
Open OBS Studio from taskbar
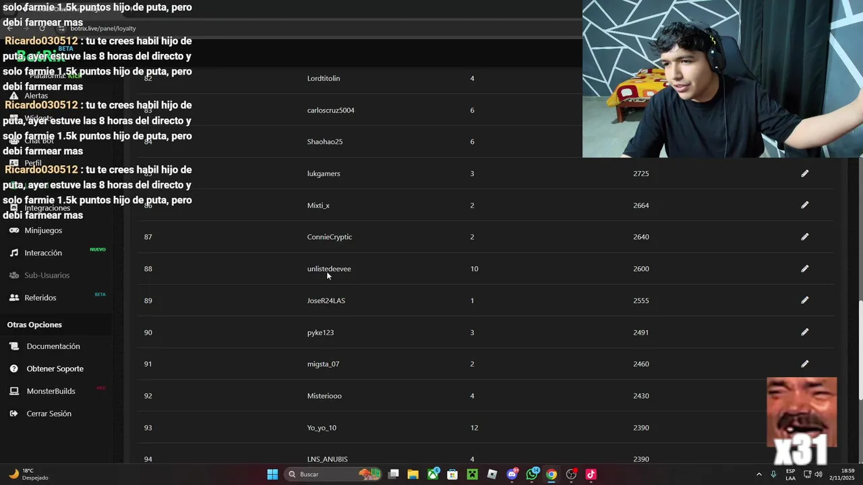[x=572, y=474]
